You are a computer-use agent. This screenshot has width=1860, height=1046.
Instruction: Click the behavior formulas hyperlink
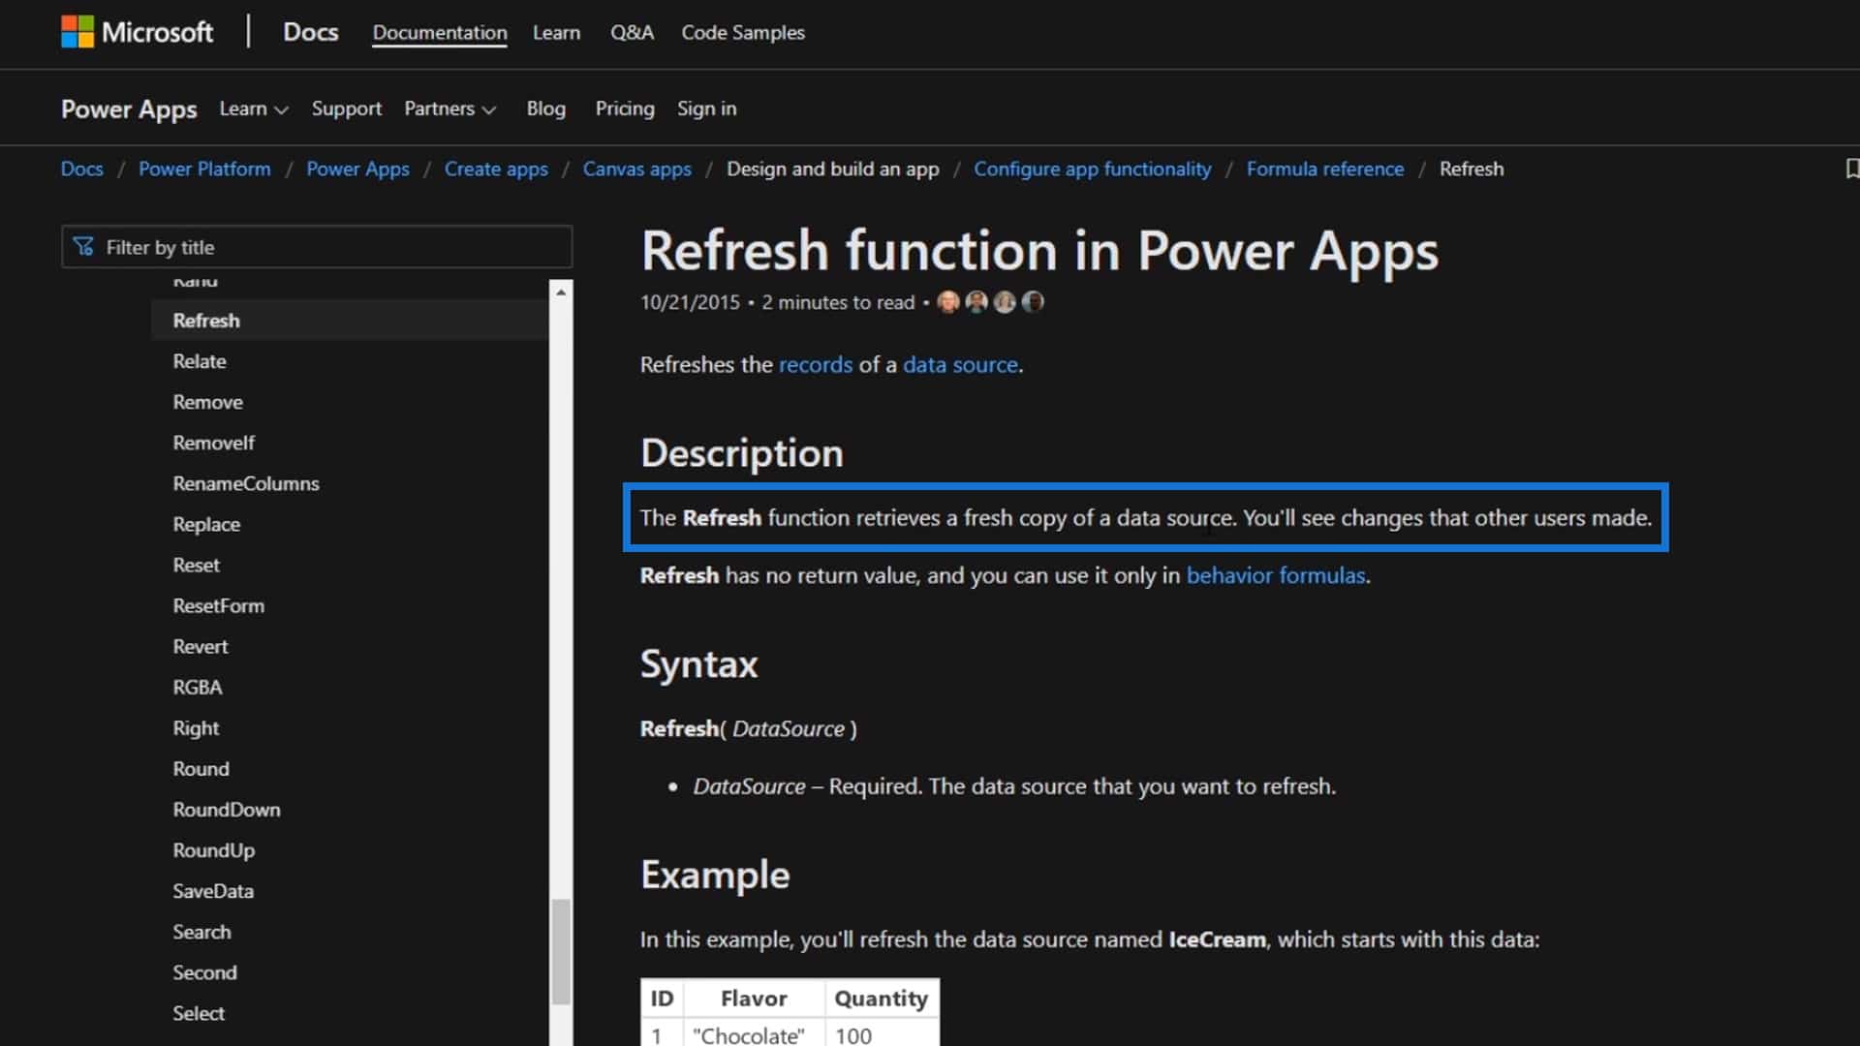point(1275,573)
